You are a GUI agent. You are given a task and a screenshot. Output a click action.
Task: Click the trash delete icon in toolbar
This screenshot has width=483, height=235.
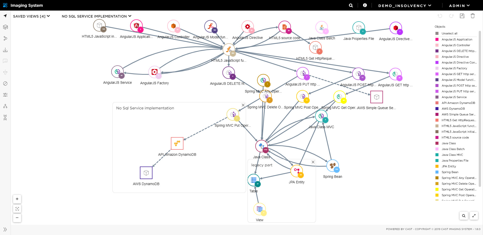[472, 16]
